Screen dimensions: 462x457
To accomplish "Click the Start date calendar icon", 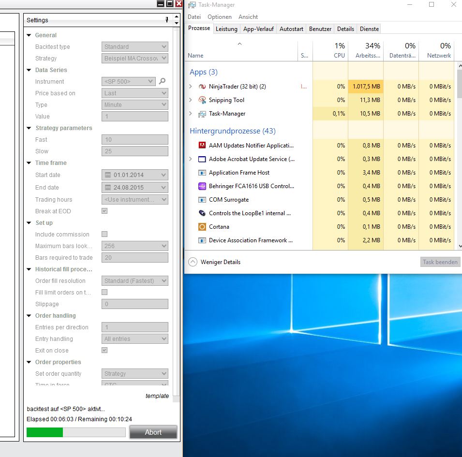I will click(x=108, y=175).
